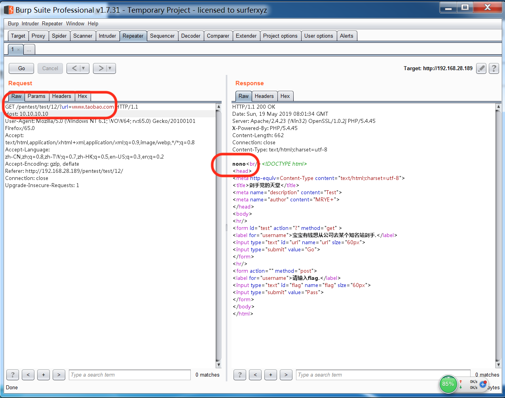Select the request Headers tab
The width and height of the screenshot is (505, 398).
pyautogui.click(x=62, y=96)
